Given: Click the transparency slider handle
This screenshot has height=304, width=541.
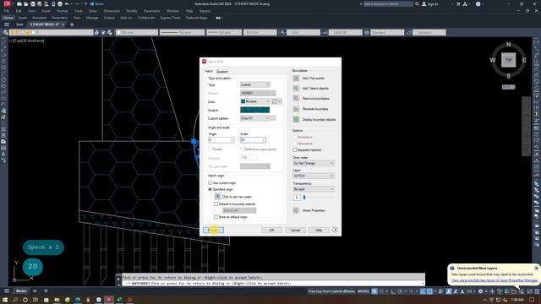Looking at the screenshot, I should tap(304, 198).
